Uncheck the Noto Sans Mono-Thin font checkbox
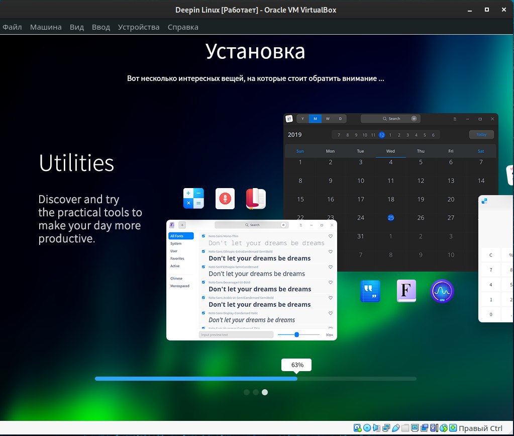Image resolution: width=514 pixels, height=436 pixels. (203, 236)
